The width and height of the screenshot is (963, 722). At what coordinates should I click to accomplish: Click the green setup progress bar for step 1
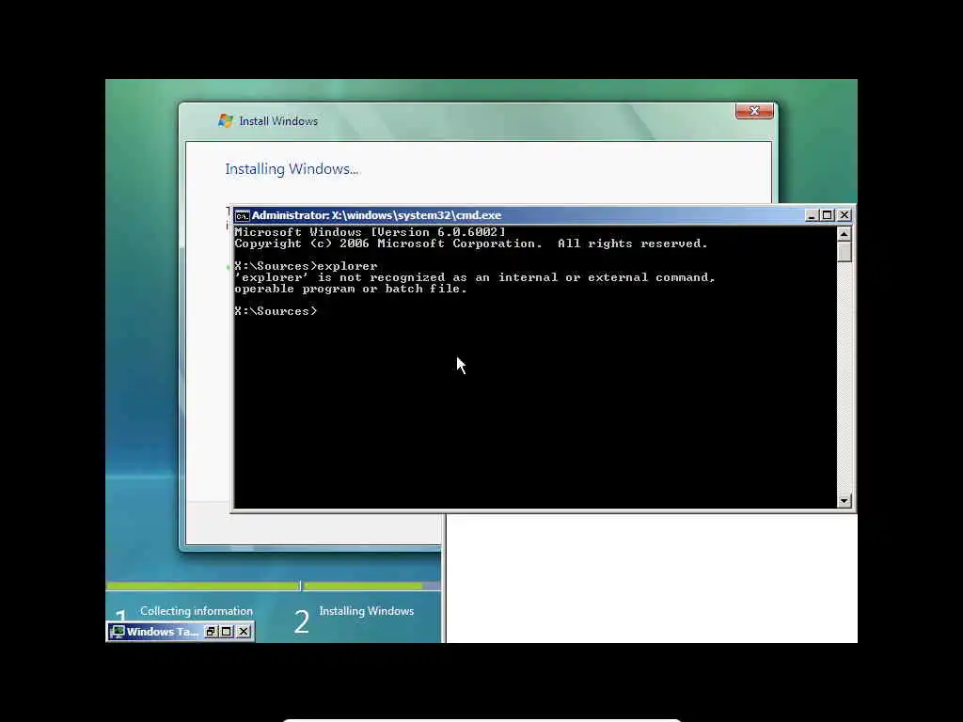[x=203, y=587]
